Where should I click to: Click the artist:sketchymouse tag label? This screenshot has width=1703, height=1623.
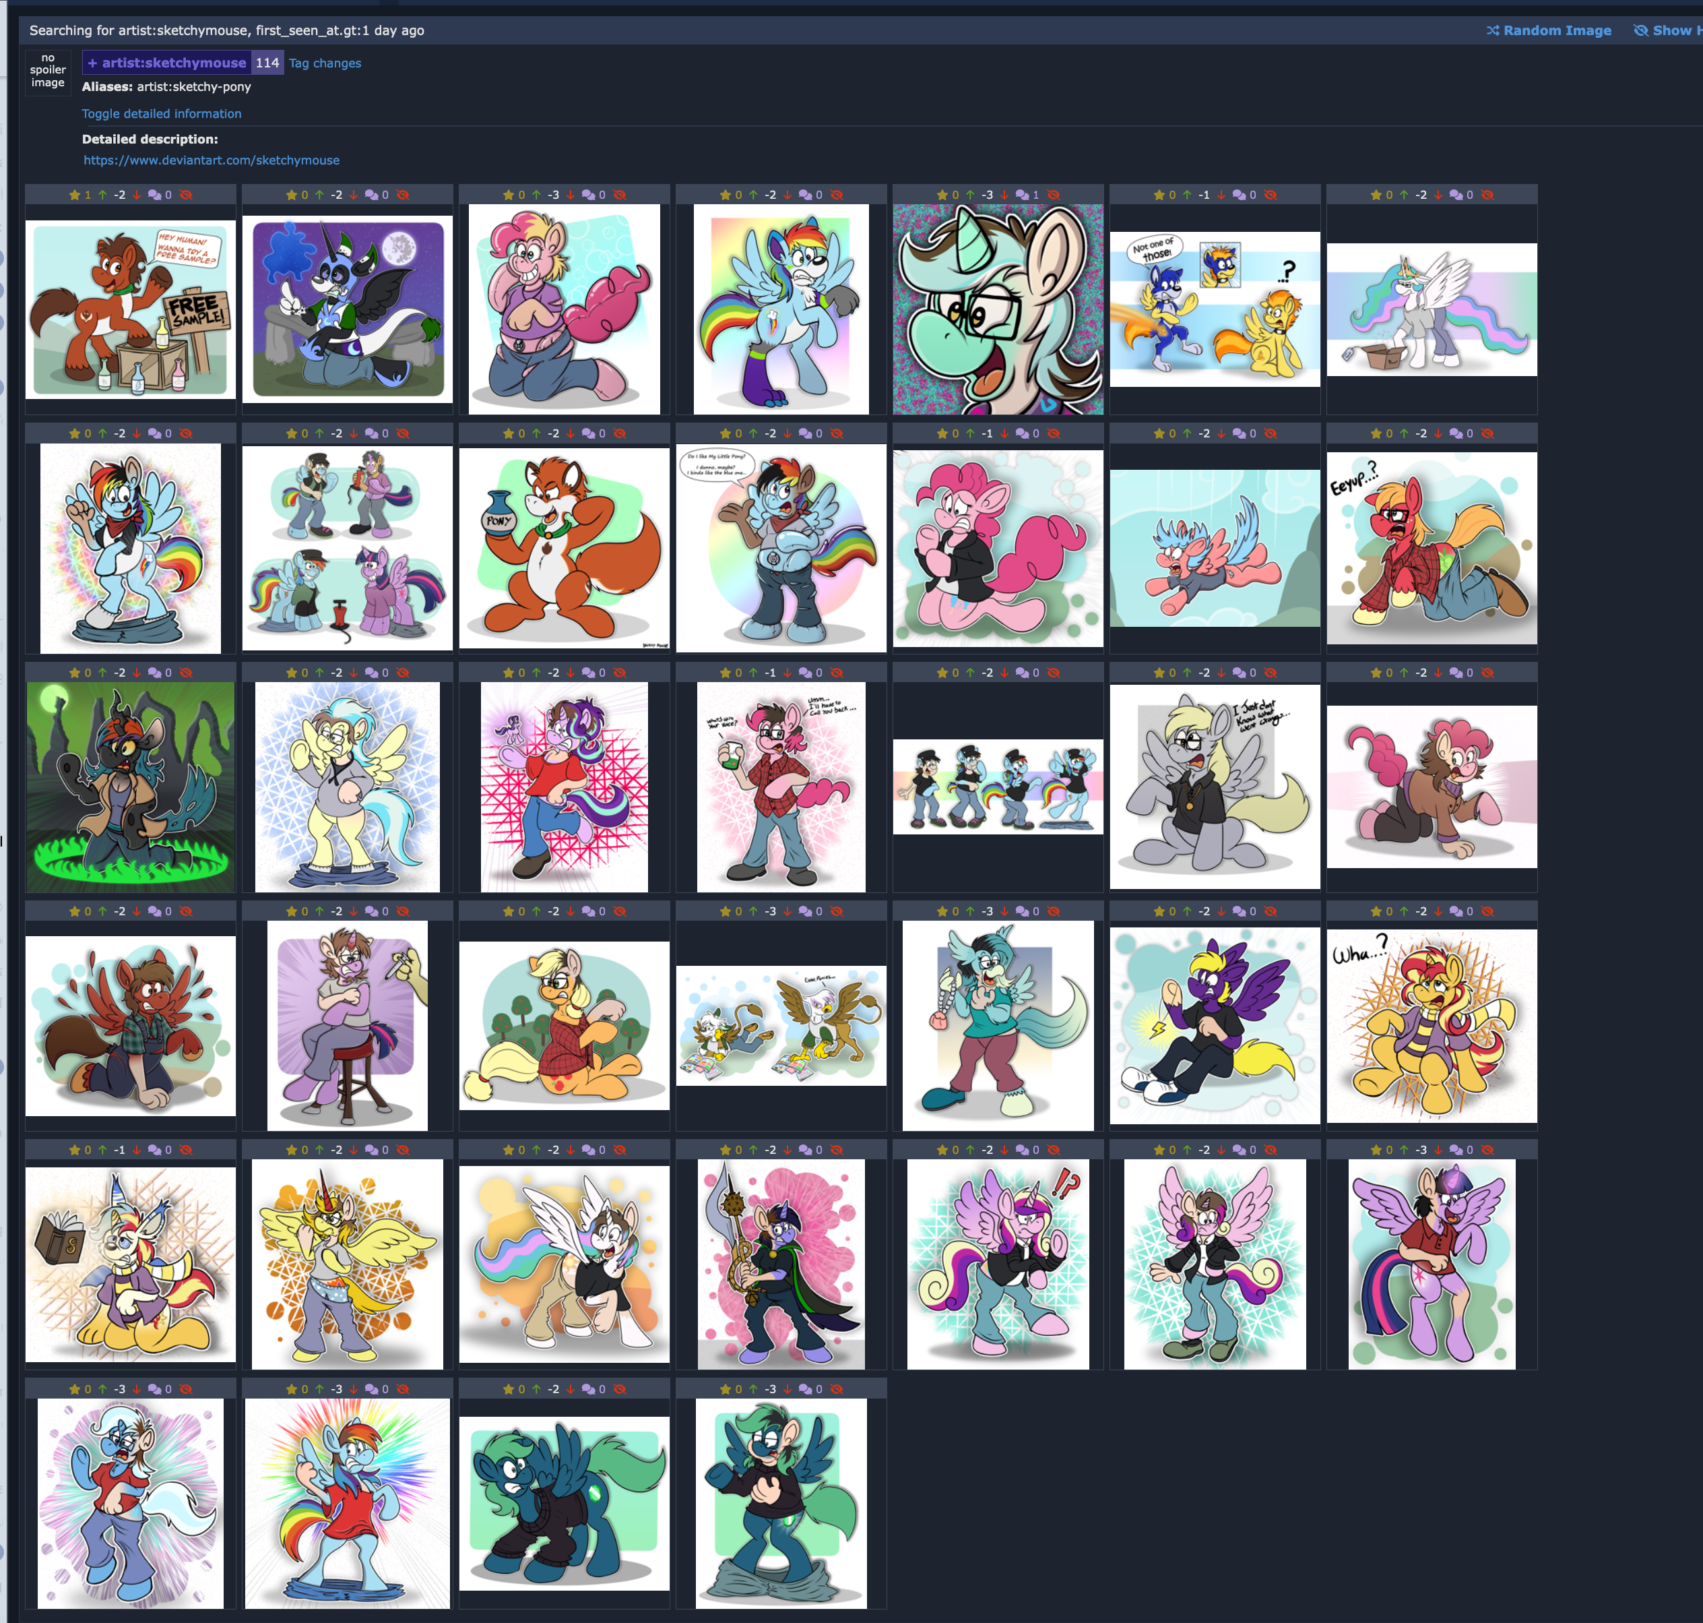pyautogui.click(x=174, y=63)
